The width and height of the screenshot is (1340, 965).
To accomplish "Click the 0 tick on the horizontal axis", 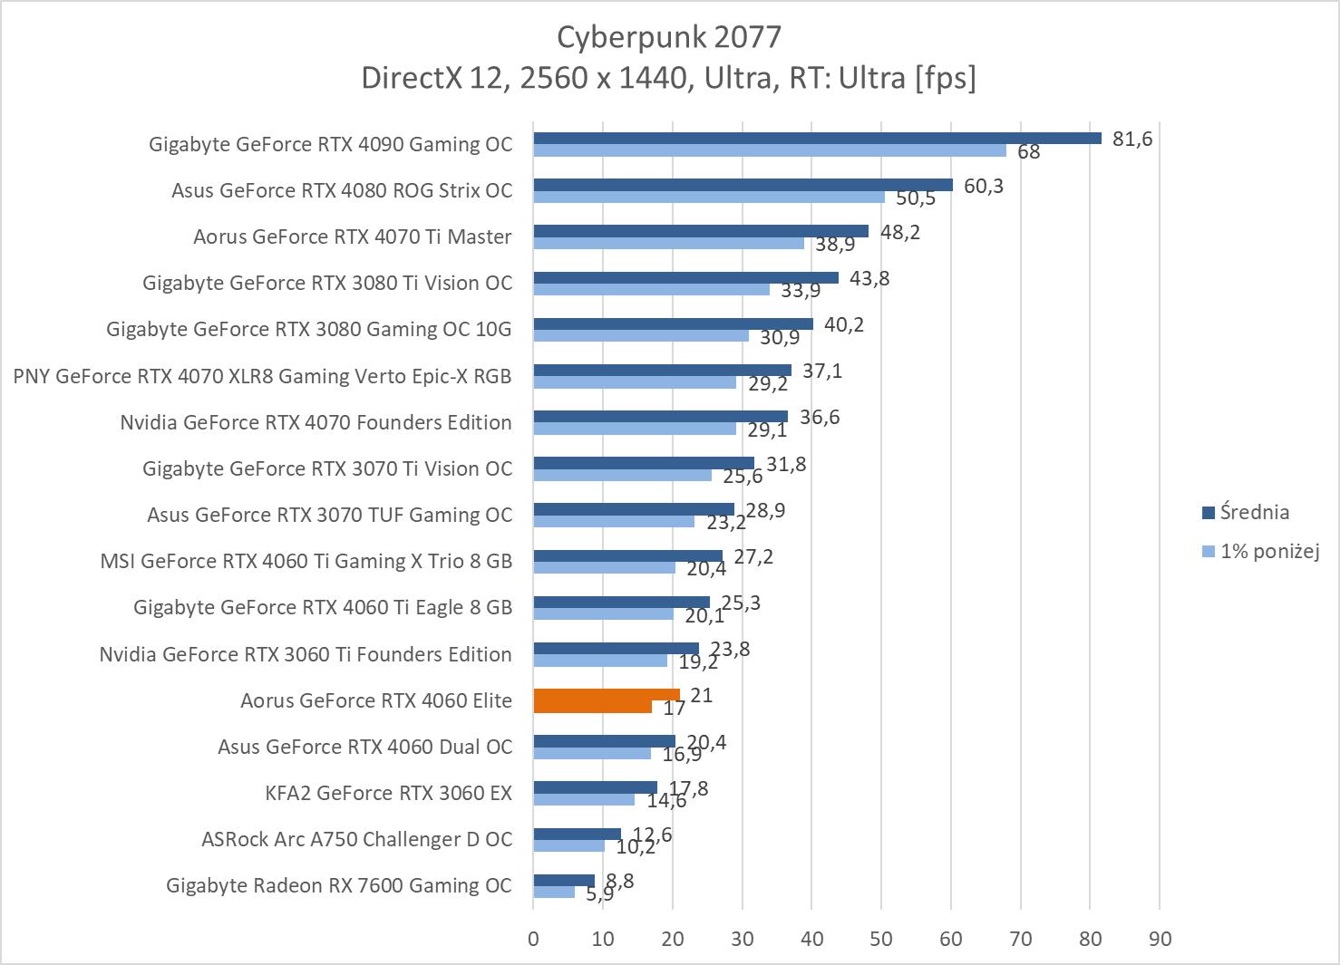I will click(533, 939).
